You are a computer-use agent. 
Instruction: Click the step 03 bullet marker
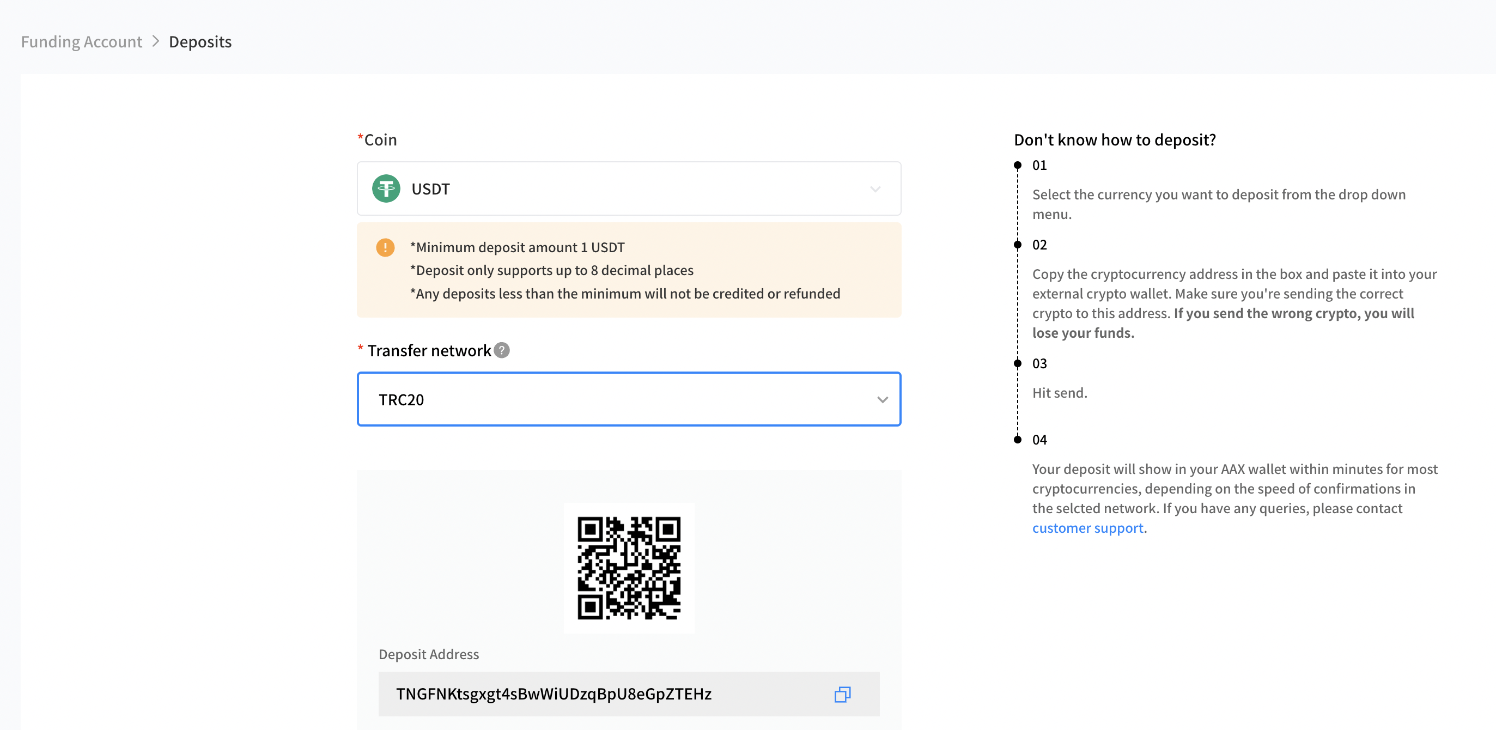tap(1018, 363)
